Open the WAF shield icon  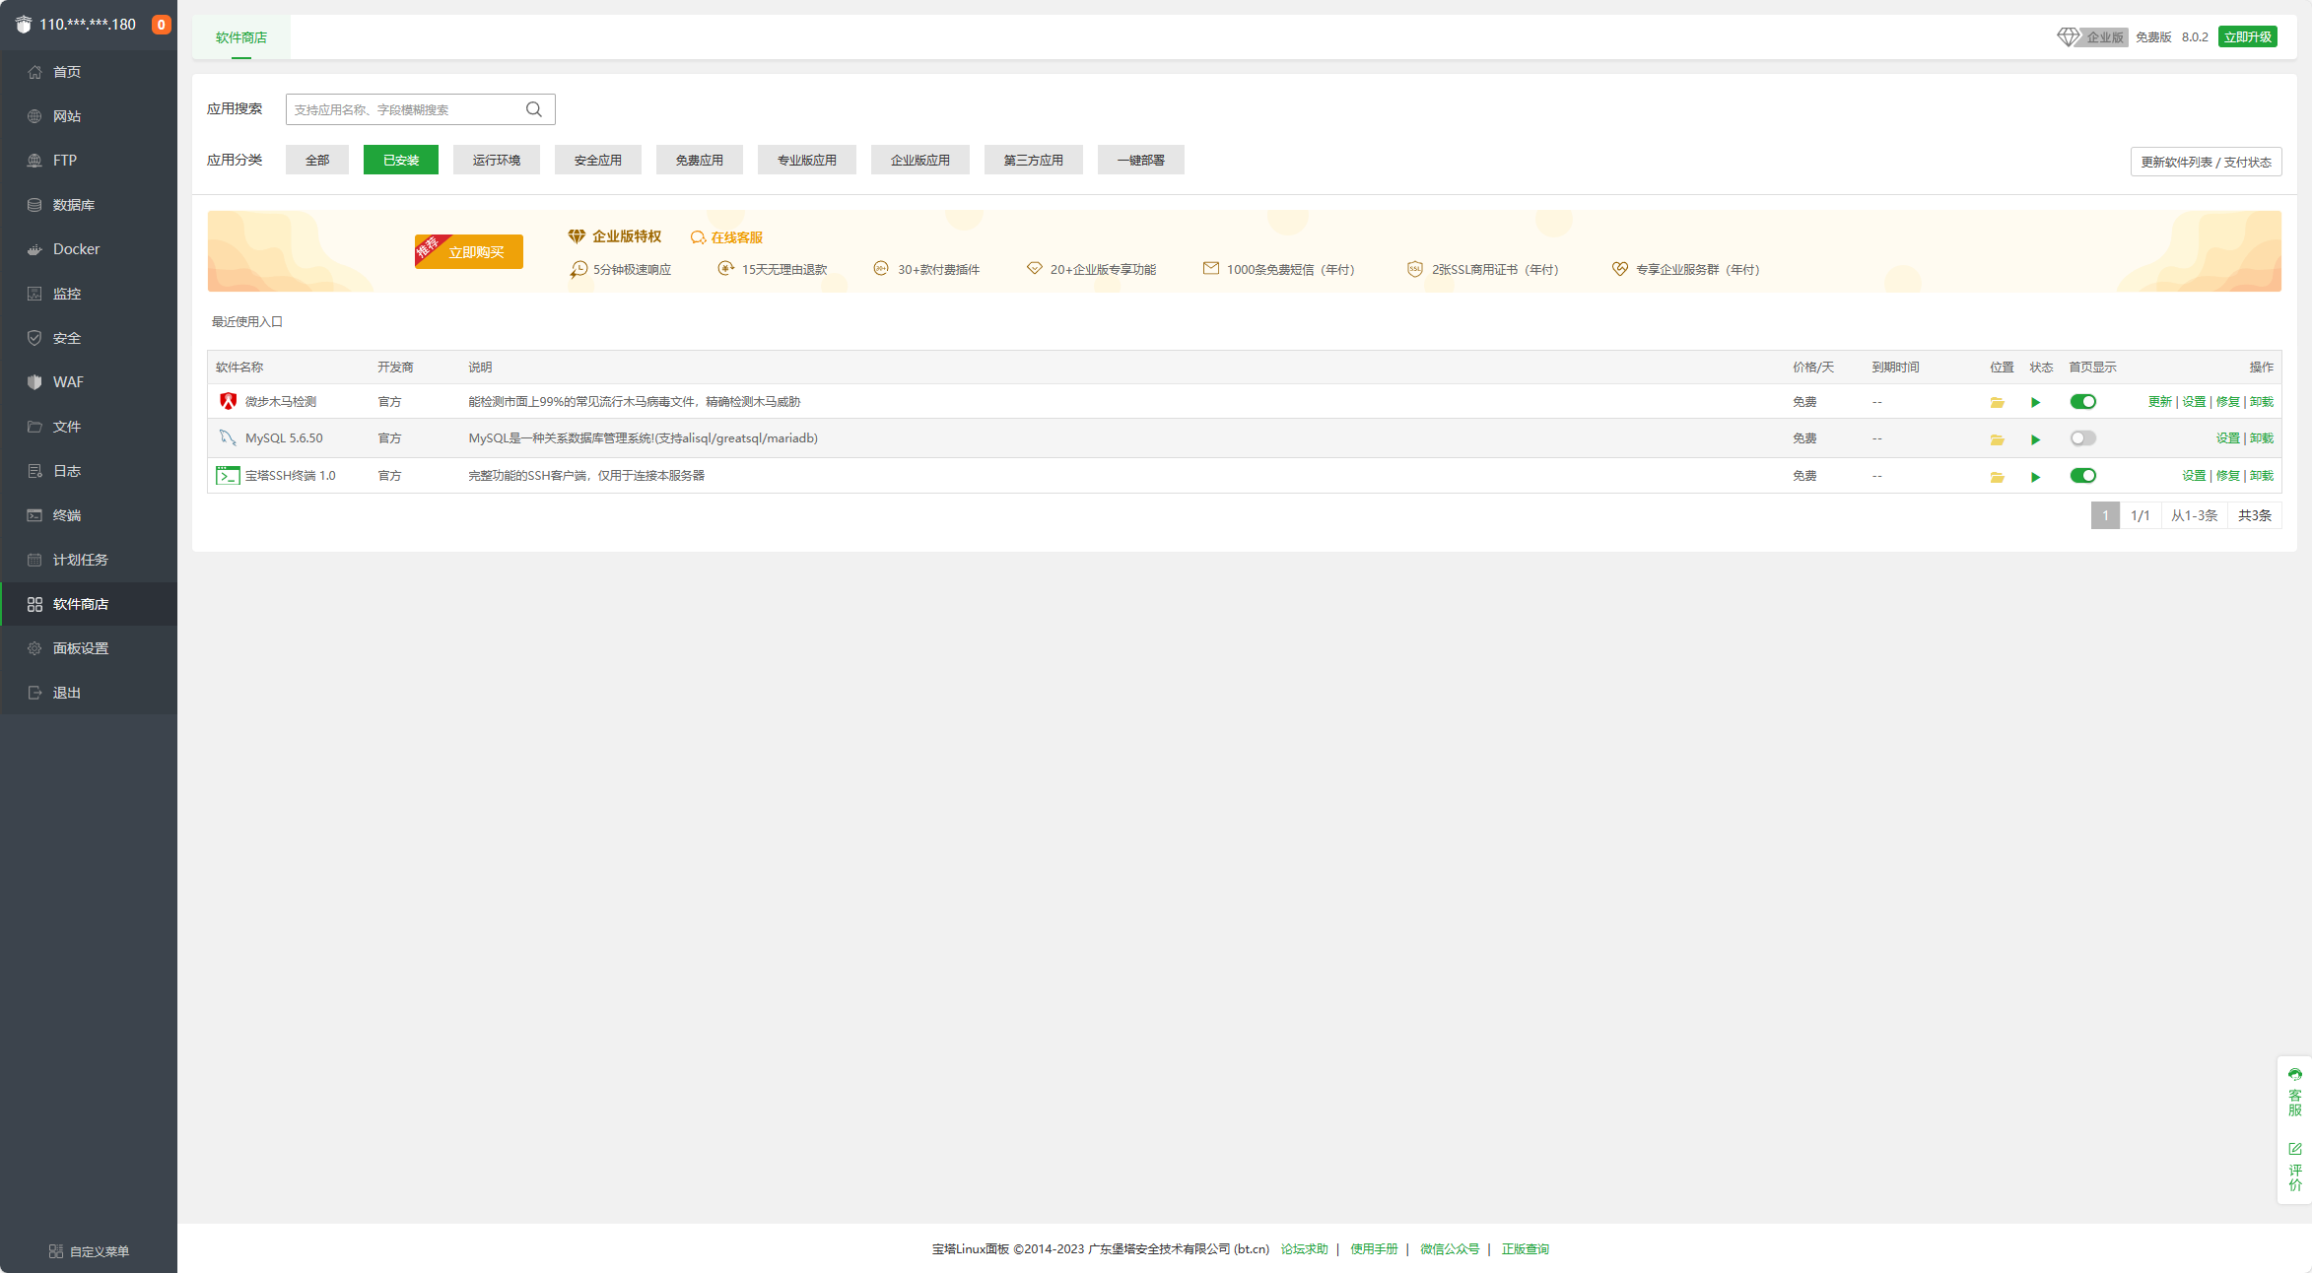pyautogui.click(x=34, y=382)
